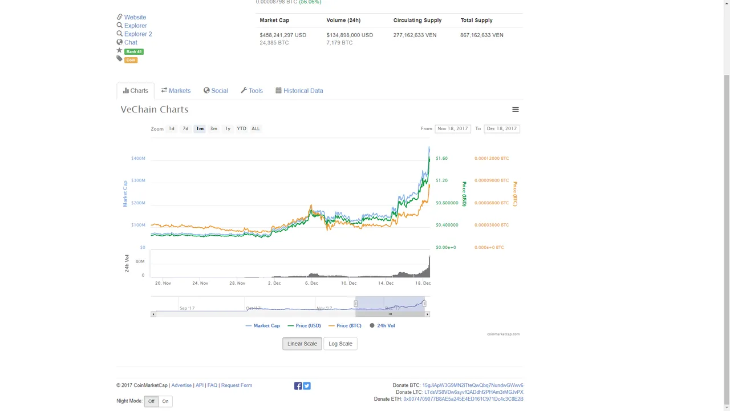
Task: Click the green Rank 45 badge
Action: 134,51
